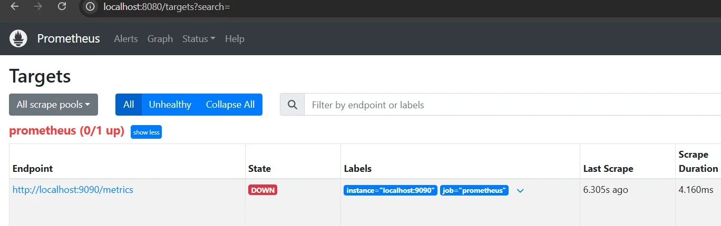Open the All scrape pools dropdown
Screen dimensions: 721x226
pos(53,105)
